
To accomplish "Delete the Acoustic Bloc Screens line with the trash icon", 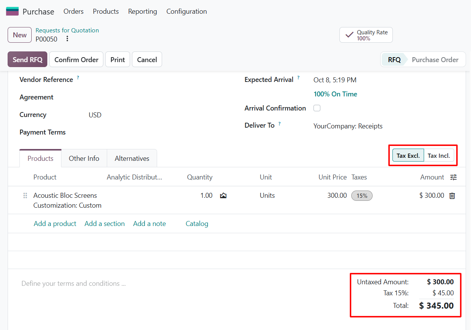I will click(x=452, y=196).
